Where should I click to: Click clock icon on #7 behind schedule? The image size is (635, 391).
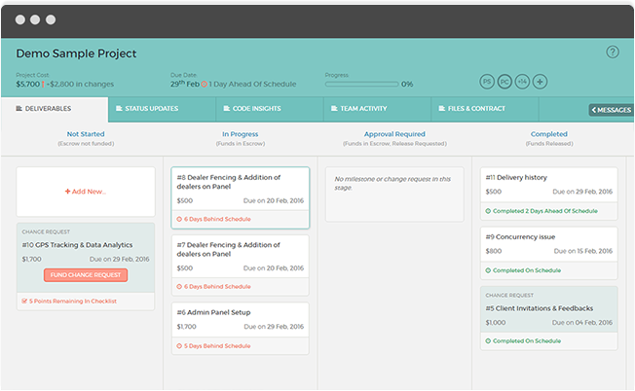click(x=179, y=287)
